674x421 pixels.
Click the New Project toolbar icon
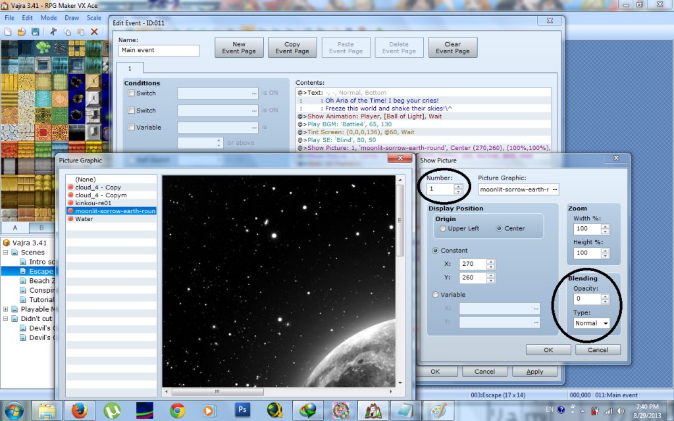(x=8, y=32)
